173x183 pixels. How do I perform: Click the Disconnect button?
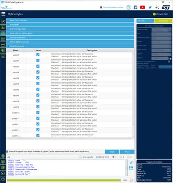click(x=163, y=21)
